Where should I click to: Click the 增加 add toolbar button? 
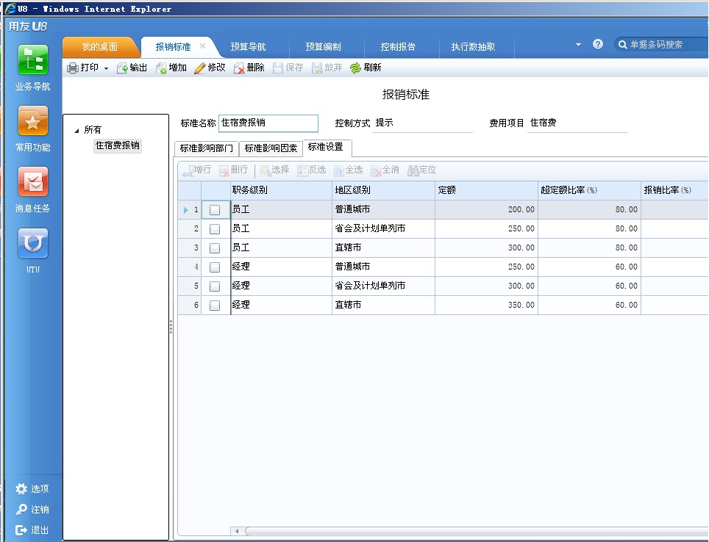click(171, 68)
